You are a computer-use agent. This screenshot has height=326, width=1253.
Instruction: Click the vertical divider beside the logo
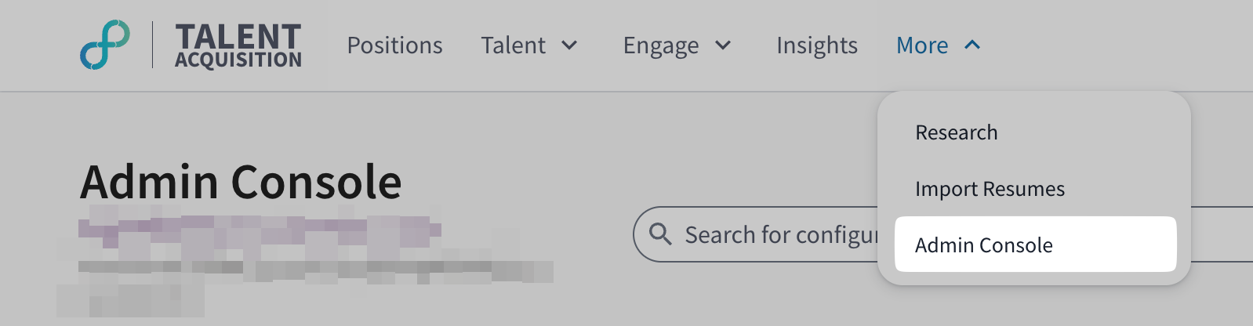(x=153, y=45)
